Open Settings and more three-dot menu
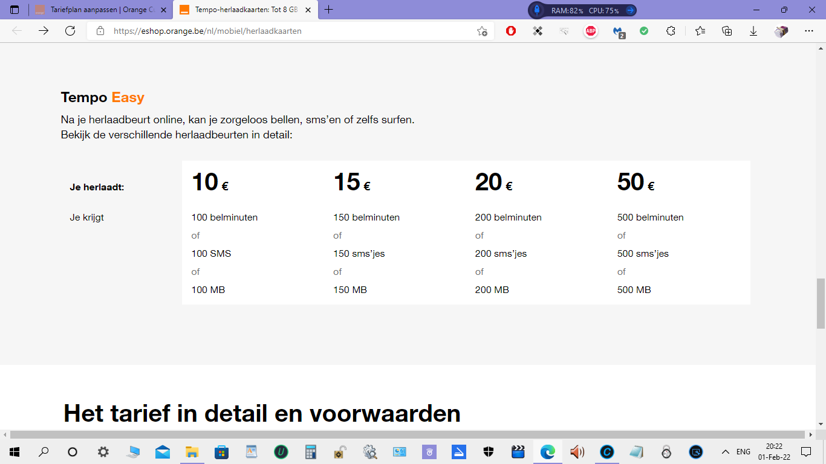Screen dimensions: 826x464 pyautogui.click(x=809, y=31)
